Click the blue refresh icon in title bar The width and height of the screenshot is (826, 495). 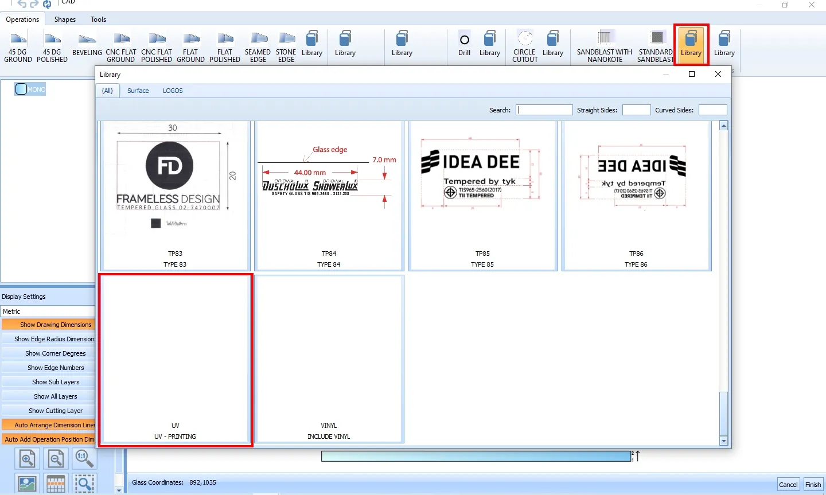pyautogui.click(x=47, y=4)
